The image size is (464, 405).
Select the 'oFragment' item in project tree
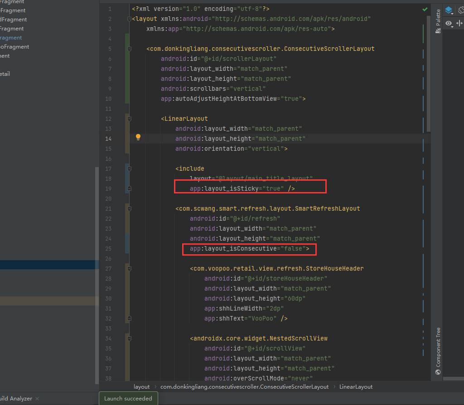14,47
